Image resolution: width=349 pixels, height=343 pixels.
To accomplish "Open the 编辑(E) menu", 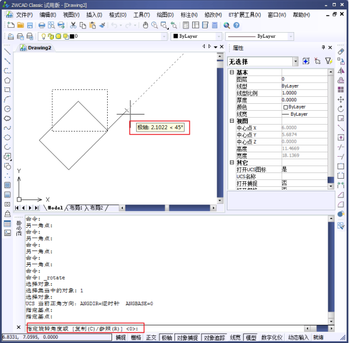I will (x=48, y=15).
